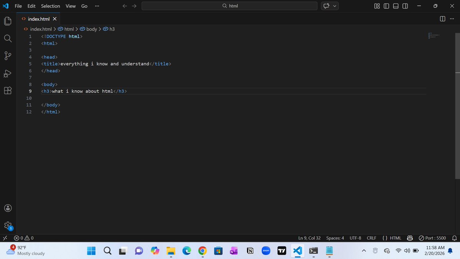Open the Extensions view

coord(8,91)
